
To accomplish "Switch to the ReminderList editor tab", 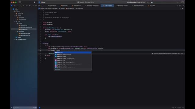I will [76, 5].
